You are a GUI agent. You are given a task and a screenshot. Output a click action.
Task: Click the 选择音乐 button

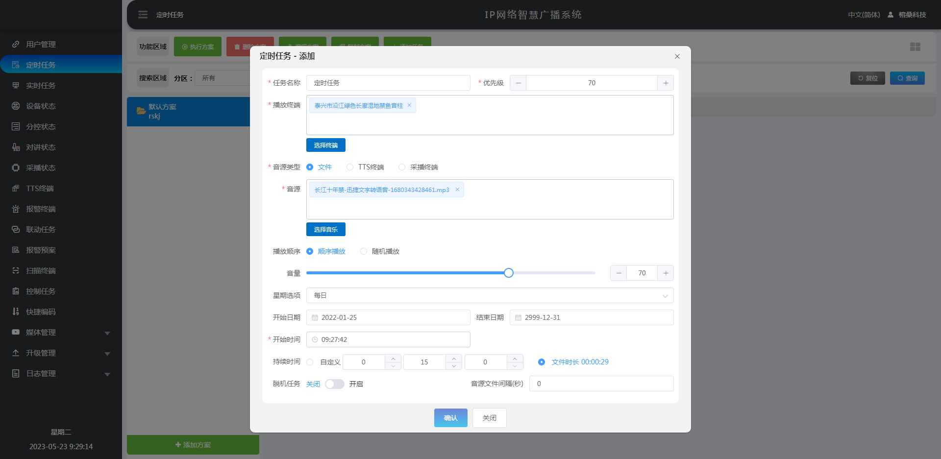326,229
